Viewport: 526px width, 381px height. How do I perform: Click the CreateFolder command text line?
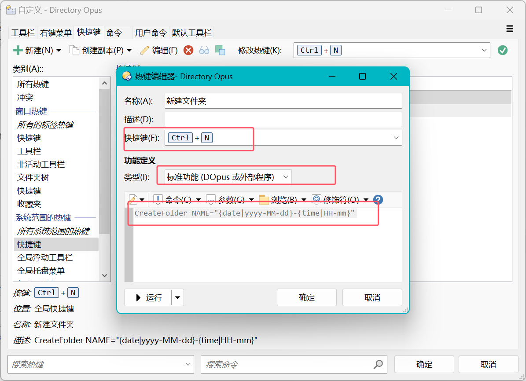[245, 213]
